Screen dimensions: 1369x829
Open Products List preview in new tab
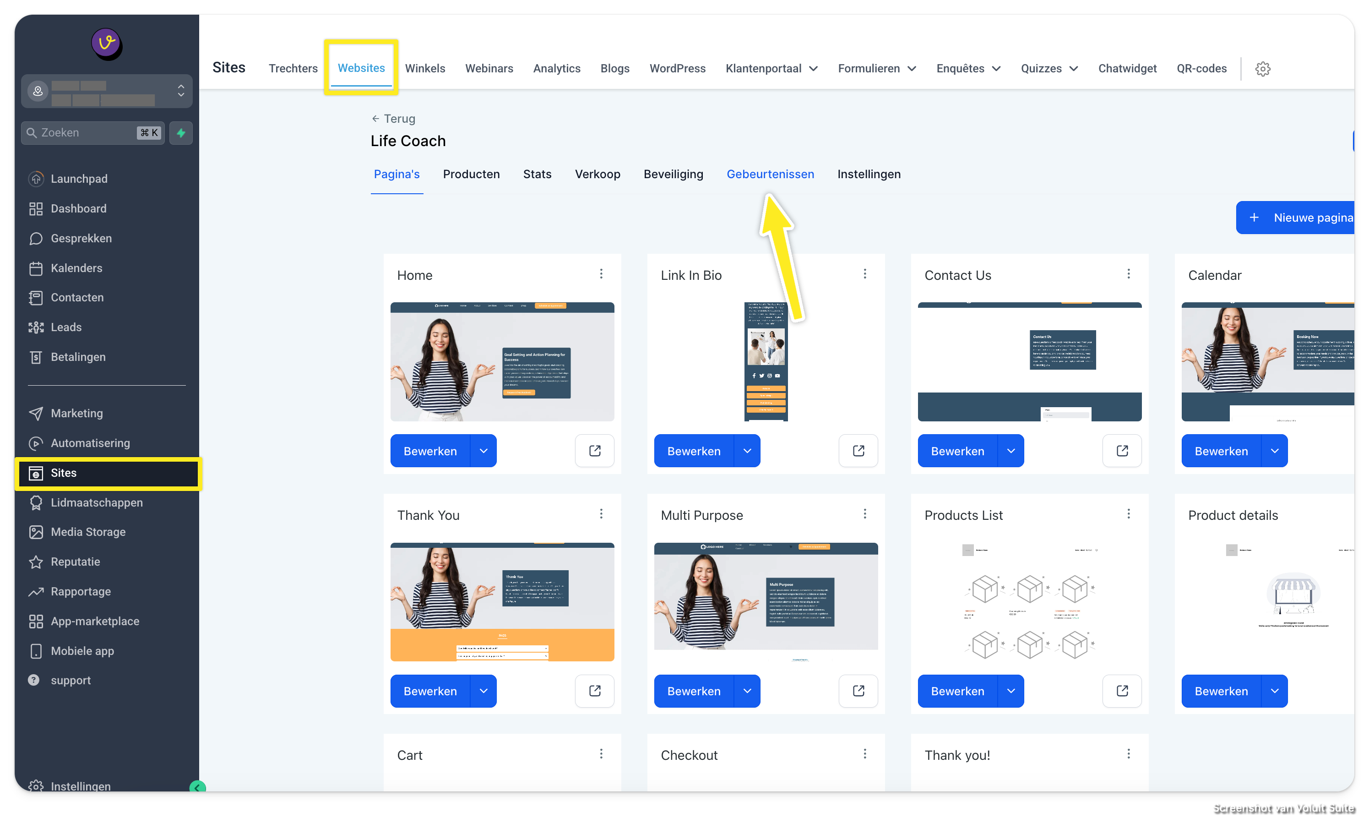coord(1122,691)
